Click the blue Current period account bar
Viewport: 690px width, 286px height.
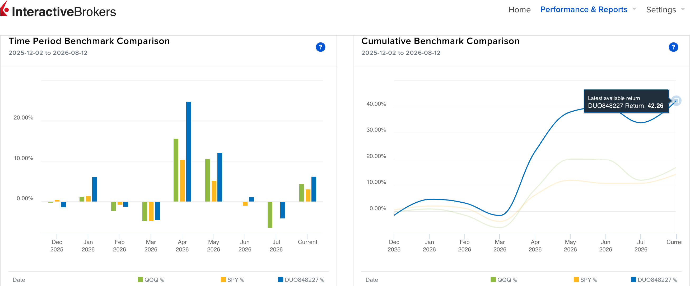[x=314, y=189]
